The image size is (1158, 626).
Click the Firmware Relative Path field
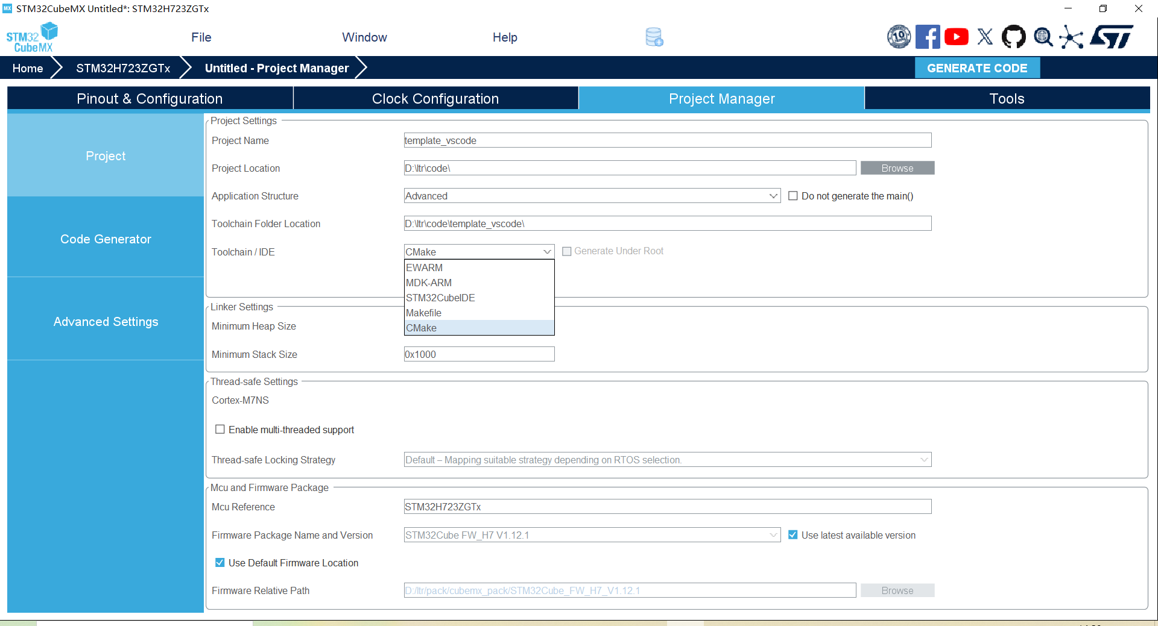point(630,590)
